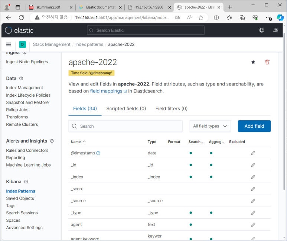Go back in the browser
The image size is (287, 241).
(x=9, y=17)
